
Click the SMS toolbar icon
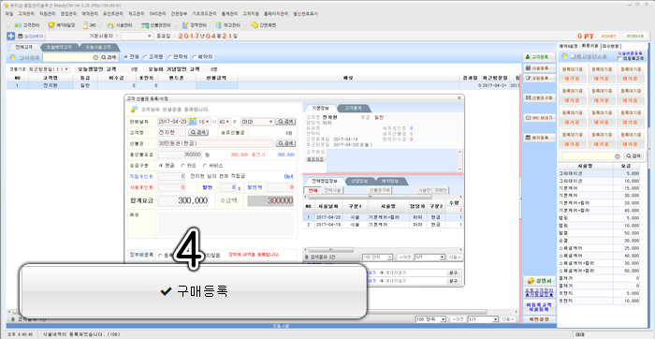[90, 25]
